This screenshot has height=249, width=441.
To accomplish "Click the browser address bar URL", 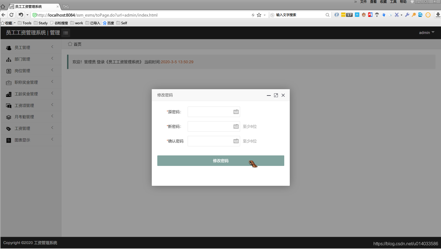I will click(97, 15).
